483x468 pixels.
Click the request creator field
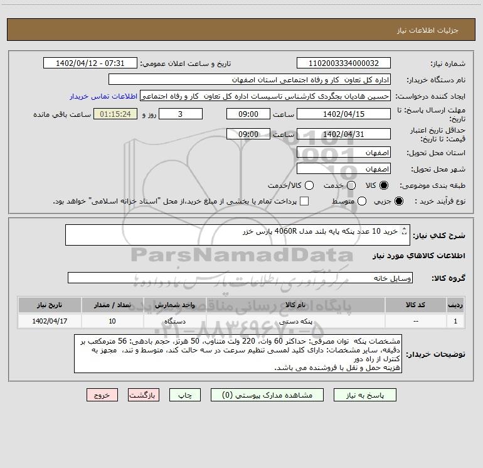pos(265,95)
